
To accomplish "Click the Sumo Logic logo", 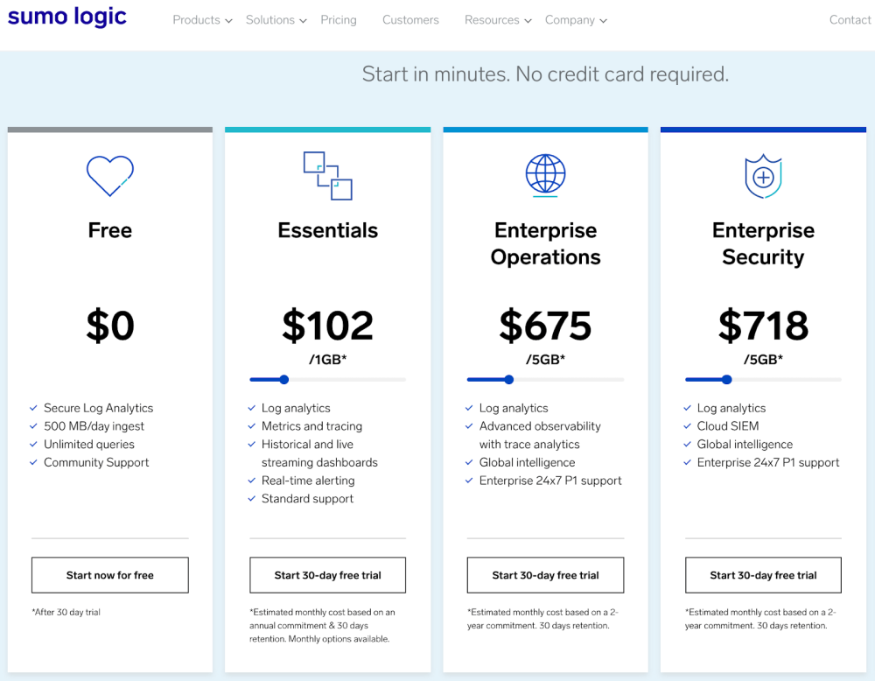I will (x=67, y=18).
